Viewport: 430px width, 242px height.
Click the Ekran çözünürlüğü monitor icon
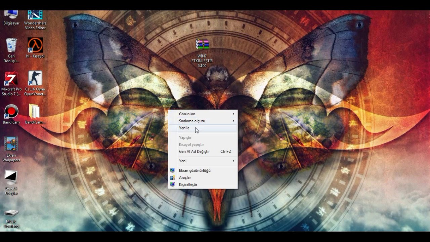[x=172, y=170]
